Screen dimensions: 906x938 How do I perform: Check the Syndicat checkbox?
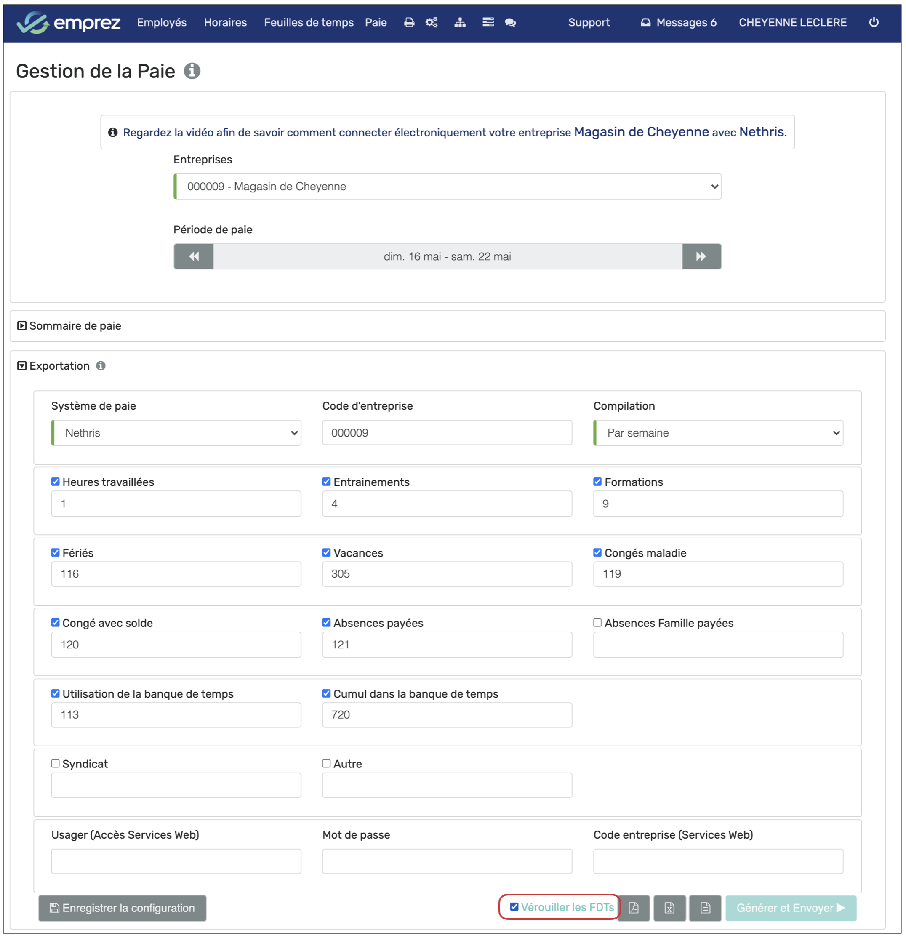[x=56, y=763]
